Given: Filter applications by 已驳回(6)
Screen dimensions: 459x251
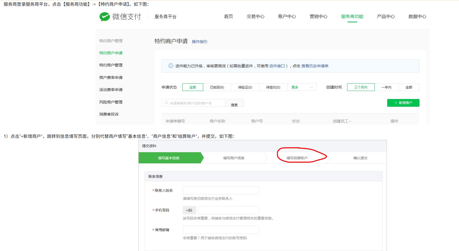Looking at the screenshot, I should click(x=217, y=87).
